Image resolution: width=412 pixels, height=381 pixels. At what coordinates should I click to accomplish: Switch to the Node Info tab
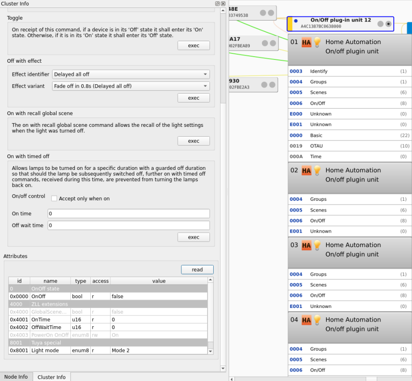[16, 377]
